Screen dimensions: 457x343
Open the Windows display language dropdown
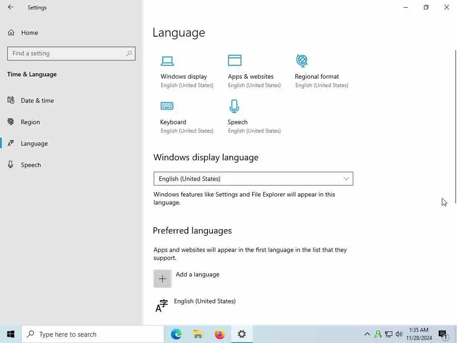253,179
